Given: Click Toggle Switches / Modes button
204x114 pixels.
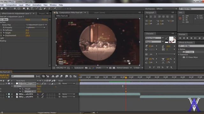Looking at the screenshot, I should [x=47, y=113].
